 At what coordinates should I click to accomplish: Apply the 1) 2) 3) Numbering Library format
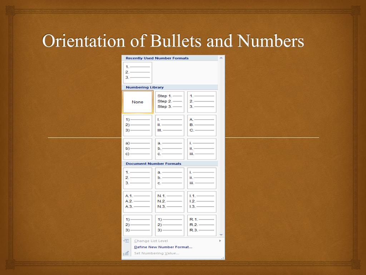138,125
